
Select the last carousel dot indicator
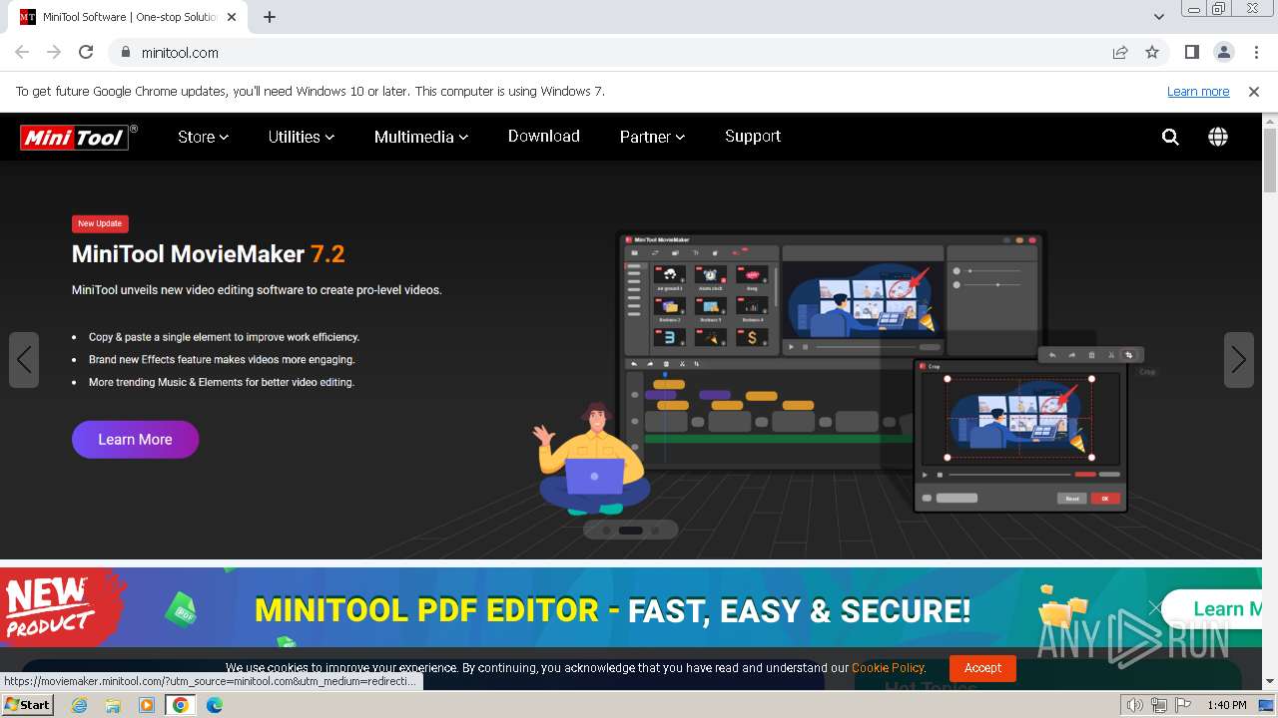click(x=656, y=531)
